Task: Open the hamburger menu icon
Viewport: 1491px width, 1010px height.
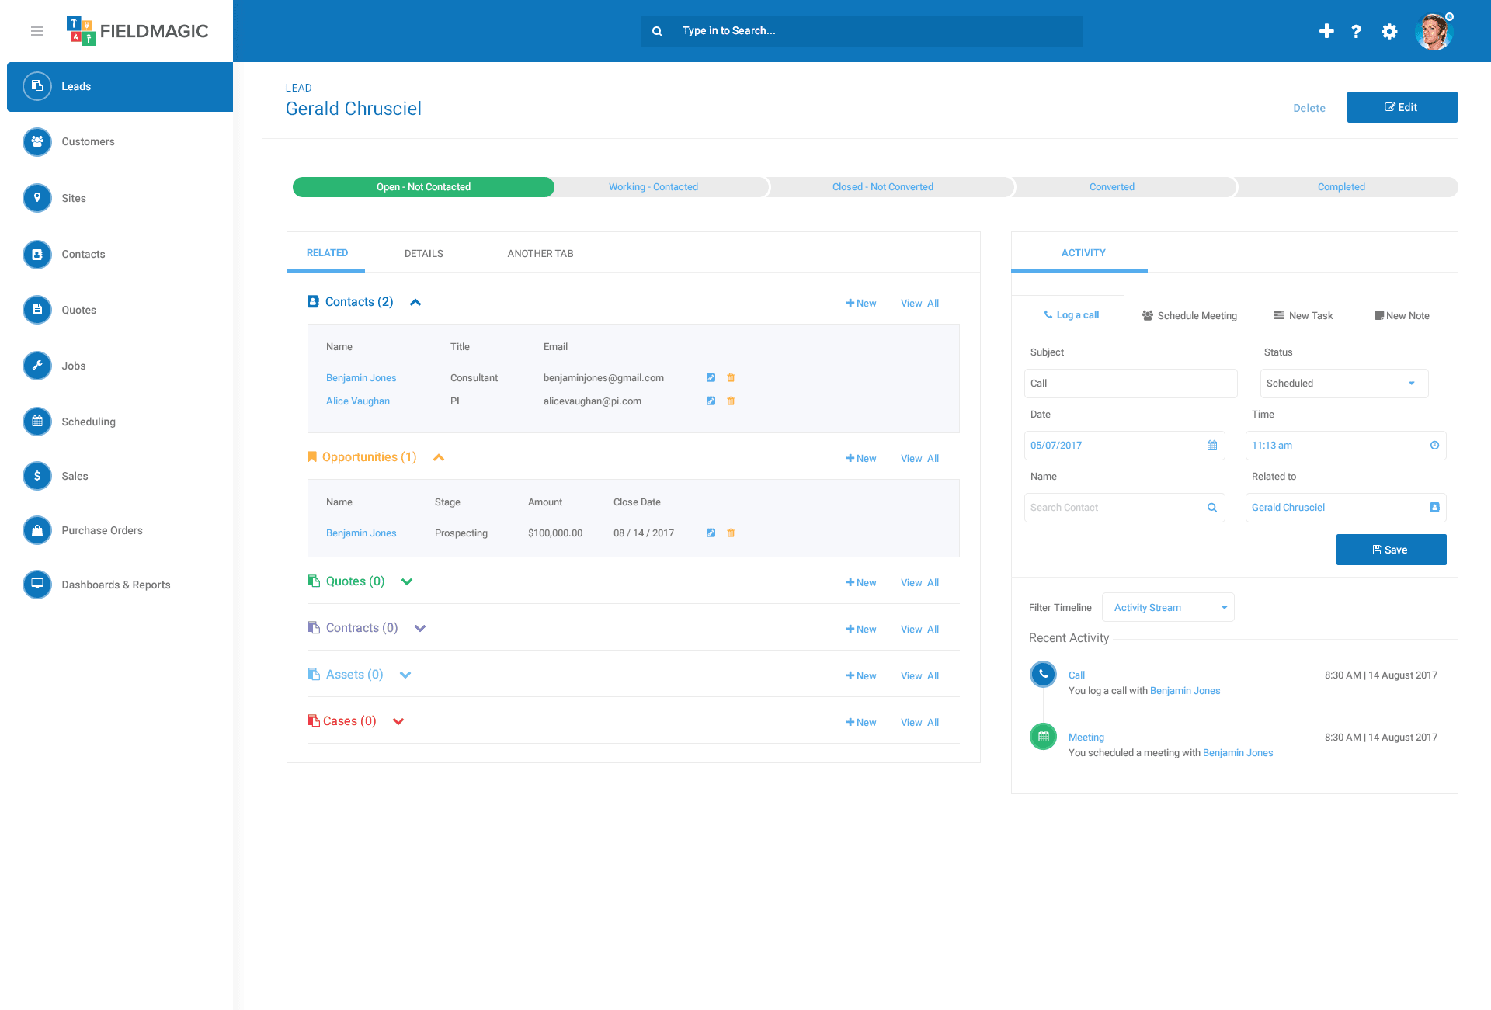Action: [36, 31]
